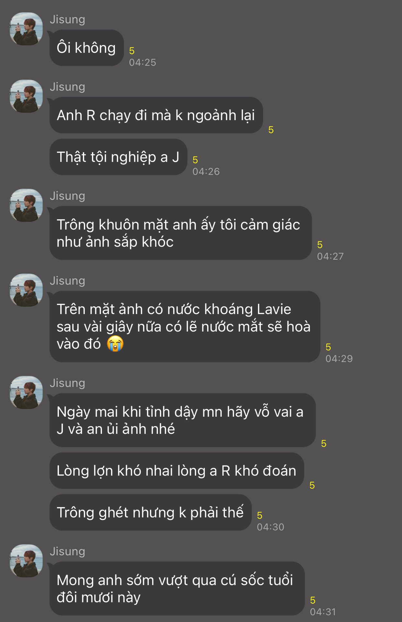Screen dimensions: 402x622
Task: Click the crying emoji in the Lavie message
Action: tap(115, 344)
